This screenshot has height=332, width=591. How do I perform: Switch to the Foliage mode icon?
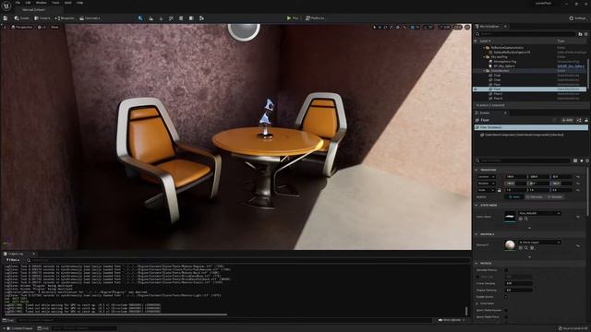(161, 18)
